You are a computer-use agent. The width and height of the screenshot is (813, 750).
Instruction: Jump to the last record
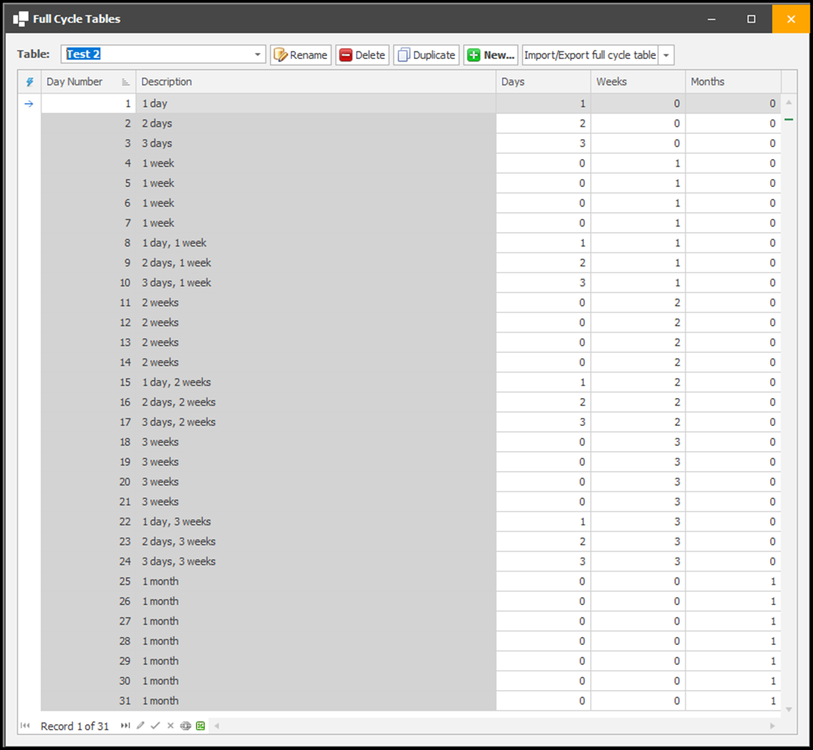(125, 726)
